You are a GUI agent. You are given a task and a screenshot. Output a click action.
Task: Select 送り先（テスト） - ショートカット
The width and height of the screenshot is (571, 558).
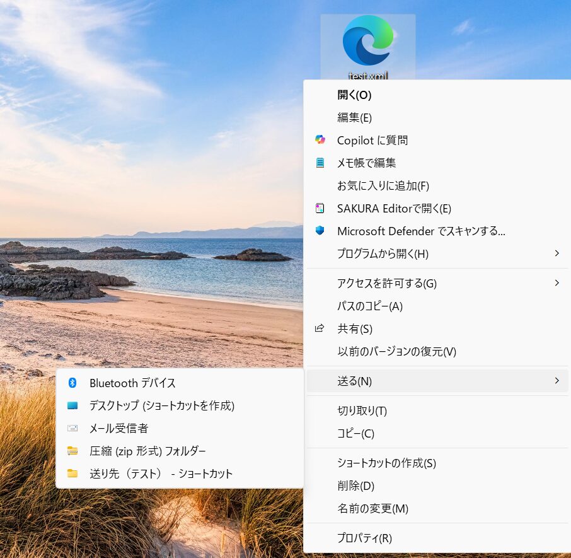pyautogui.click(x=180, y=474)
